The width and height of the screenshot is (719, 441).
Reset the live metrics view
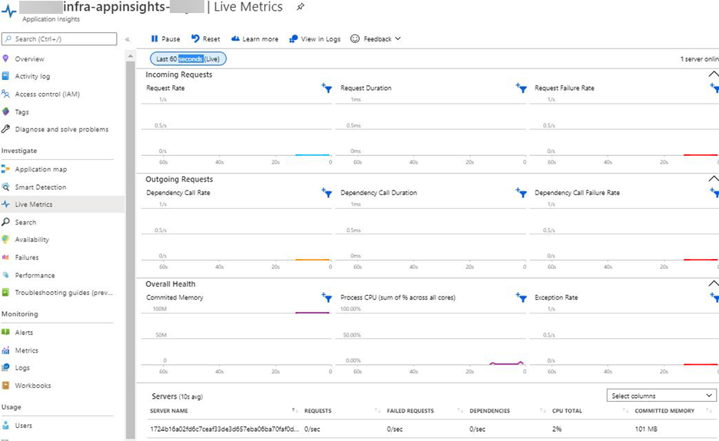tap(205, 39)
